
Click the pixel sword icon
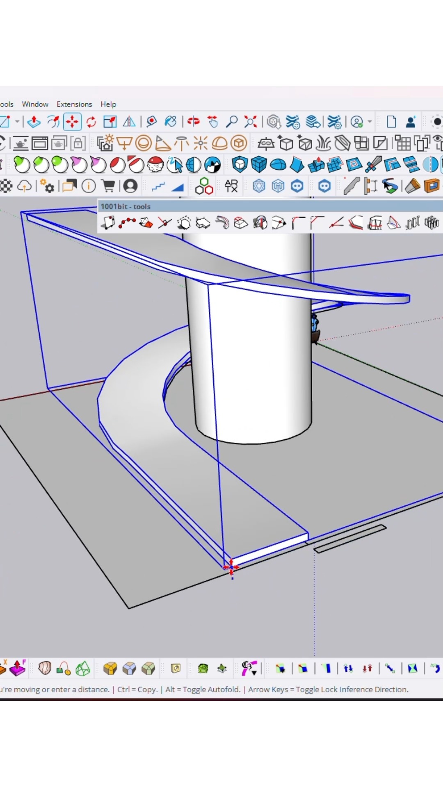point(373,165)
